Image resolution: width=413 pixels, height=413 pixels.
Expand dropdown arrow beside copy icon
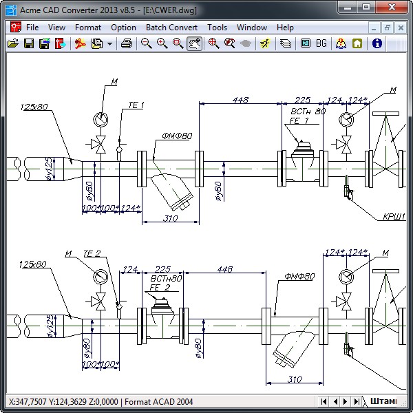(109, 43)
